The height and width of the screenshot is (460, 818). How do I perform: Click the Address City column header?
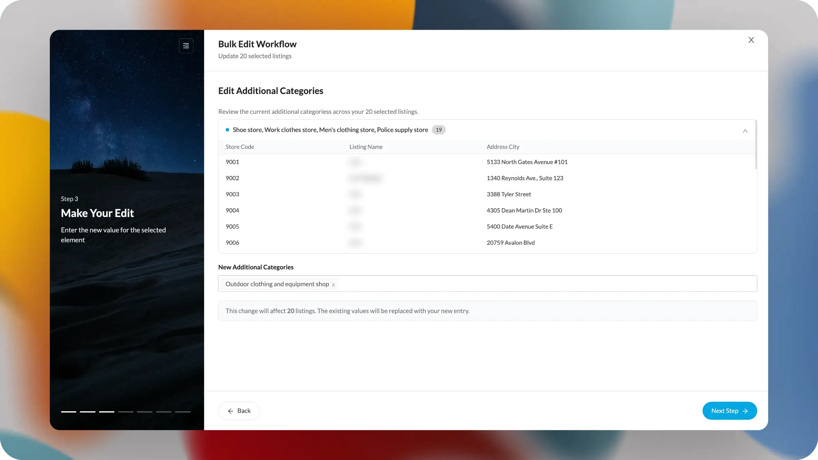pyautogui.click(x=503, y=147)
